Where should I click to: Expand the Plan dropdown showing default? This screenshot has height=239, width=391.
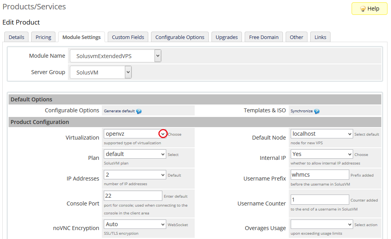135,154
